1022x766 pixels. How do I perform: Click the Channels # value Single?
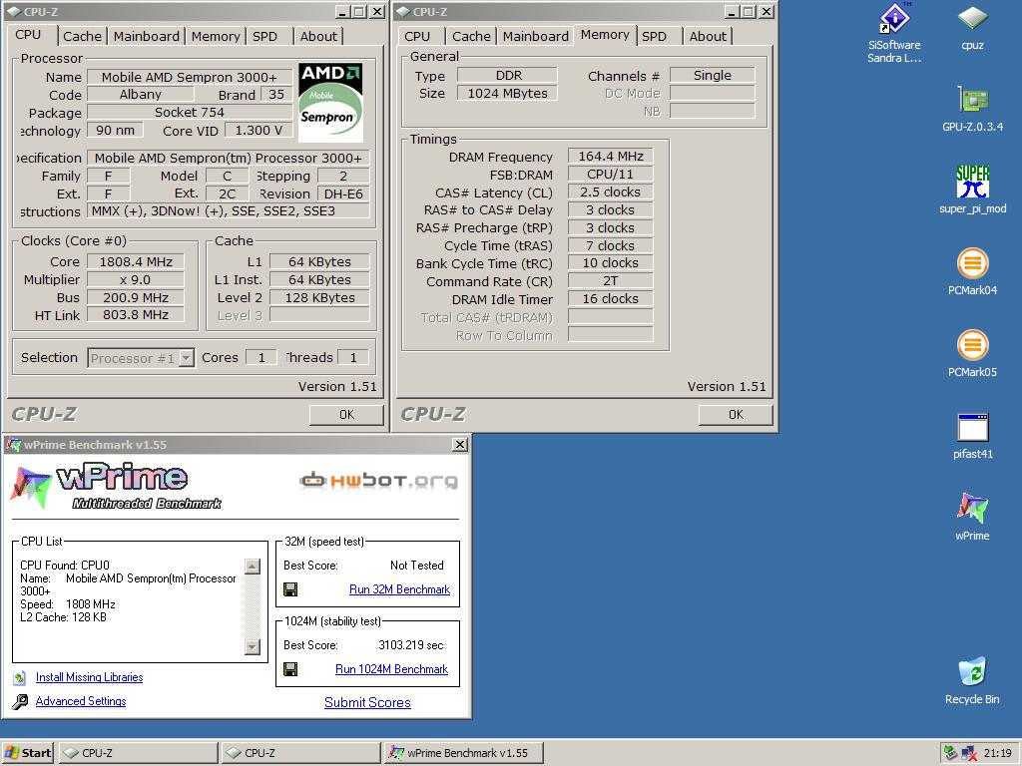click(x=712, y=76)
